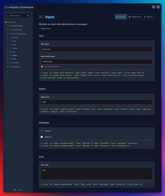This screenshot has height=196, width=165.
Task: Click the Core components folder icon
Action: 9,34
